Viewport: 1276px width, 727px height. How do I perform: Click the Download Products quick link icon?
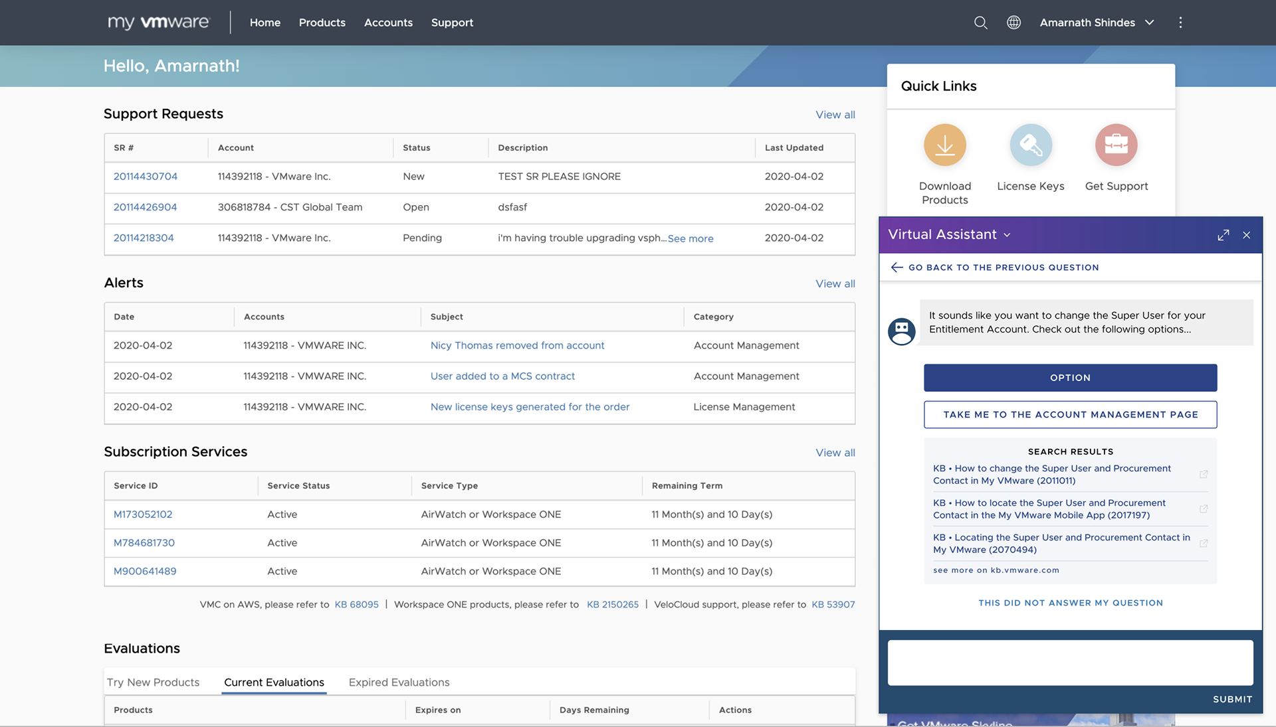[x=944, y=145]
